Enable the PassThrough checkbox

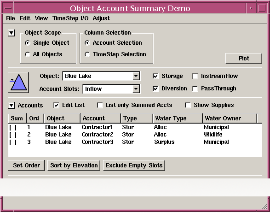(195, 89)
